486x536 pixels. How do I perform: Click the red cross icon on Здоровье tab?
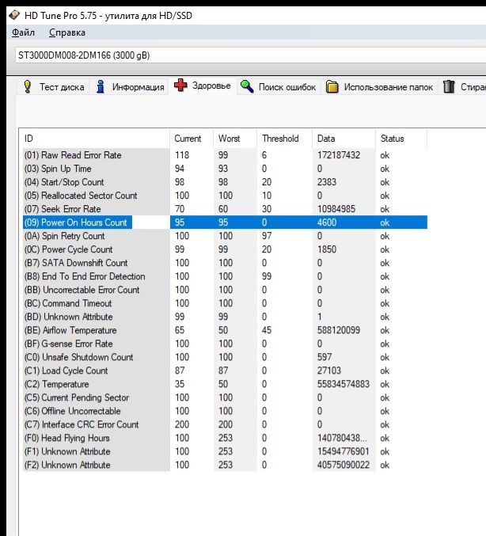point(180,86)
